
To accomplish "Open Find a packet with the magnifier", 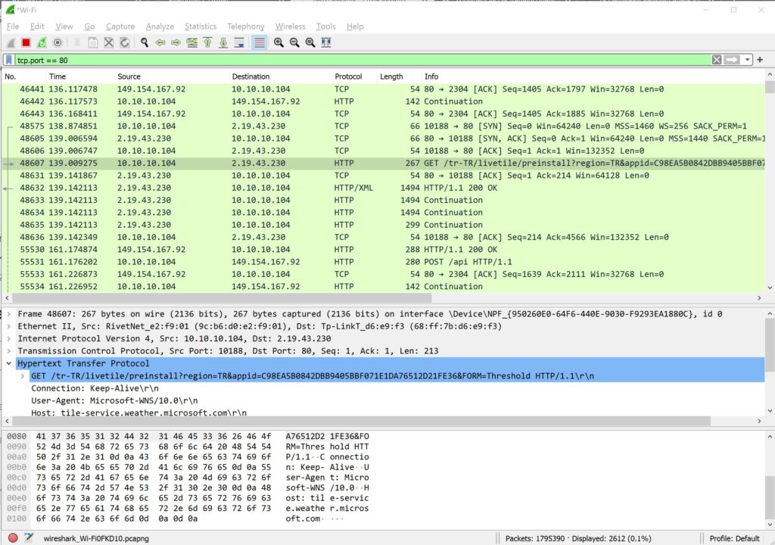I will click(145, 43).
